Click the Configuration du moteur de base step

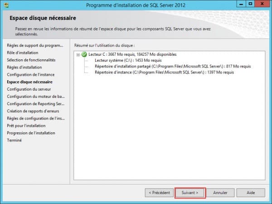pyautogui.click(x=36, y=97)
